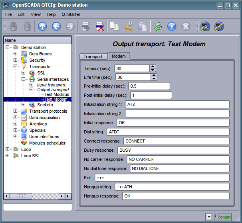The image size is (242, 223).
Task: Click the tree filter box below the navigation tree
Action: tap(38, 207)
